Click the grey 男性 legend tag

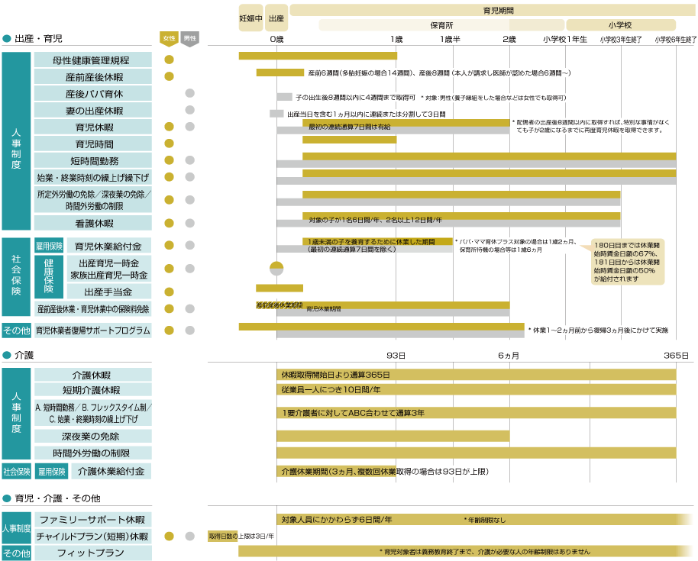coord(189,39)
